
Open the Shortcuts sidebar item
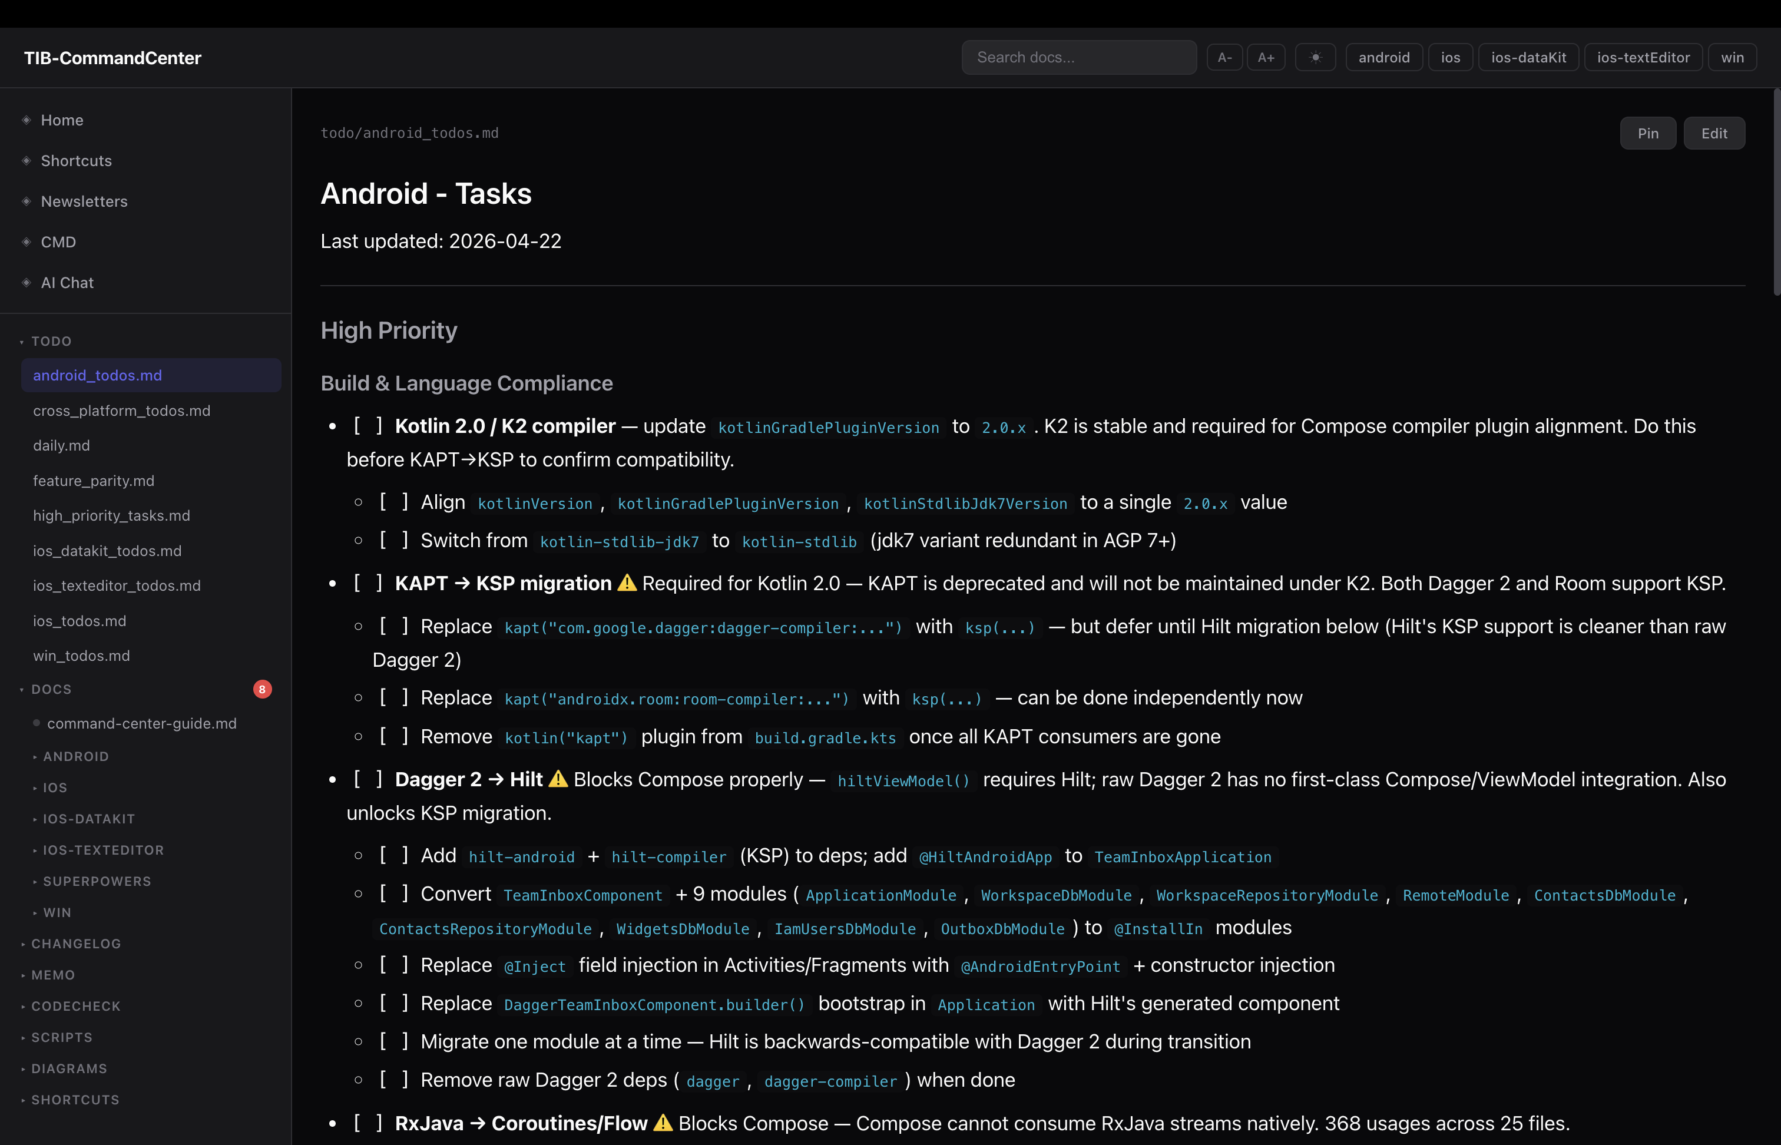(x=76, y=161)
